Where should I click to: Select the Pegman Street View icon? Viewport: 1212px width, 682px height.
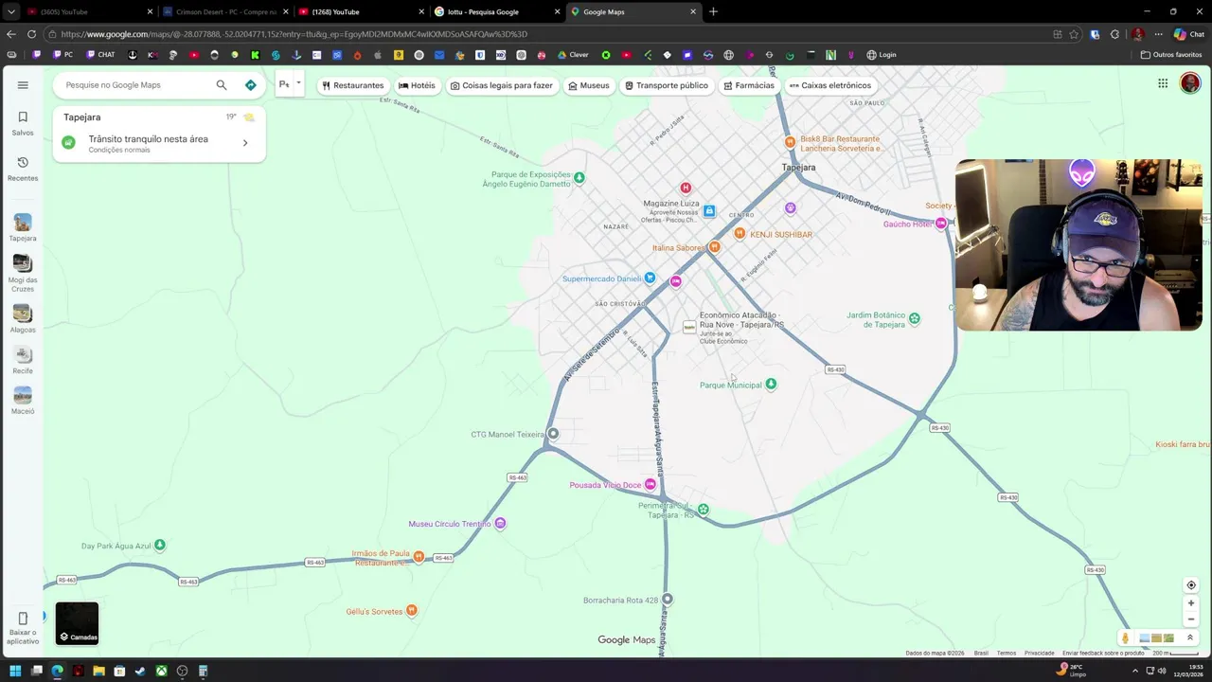point(1125,638)
